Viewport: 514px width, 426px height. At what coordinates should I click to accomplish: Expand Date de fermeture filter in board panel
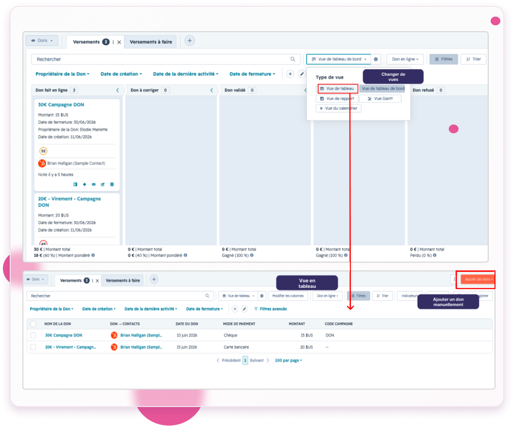click(x=252, y=74)
